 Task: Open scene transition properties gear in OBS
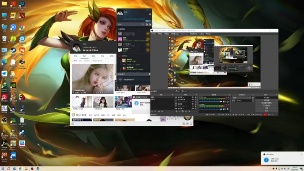pyautogui.click(x=253, y=98)
